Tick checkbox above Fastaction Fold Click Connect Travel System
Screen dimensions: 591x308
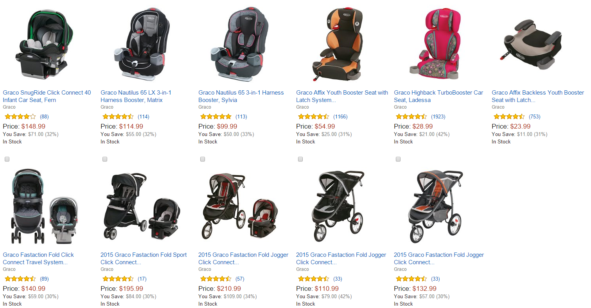tap(7, 159)
